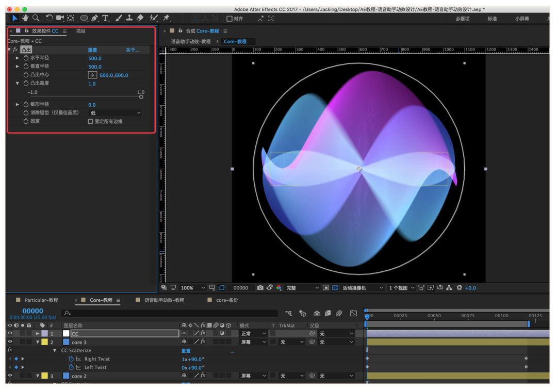Viewport: 557px width, 391px height.
Task: Click the reset exposure icon
Action: pyautogui.click(x=460, y=288)
